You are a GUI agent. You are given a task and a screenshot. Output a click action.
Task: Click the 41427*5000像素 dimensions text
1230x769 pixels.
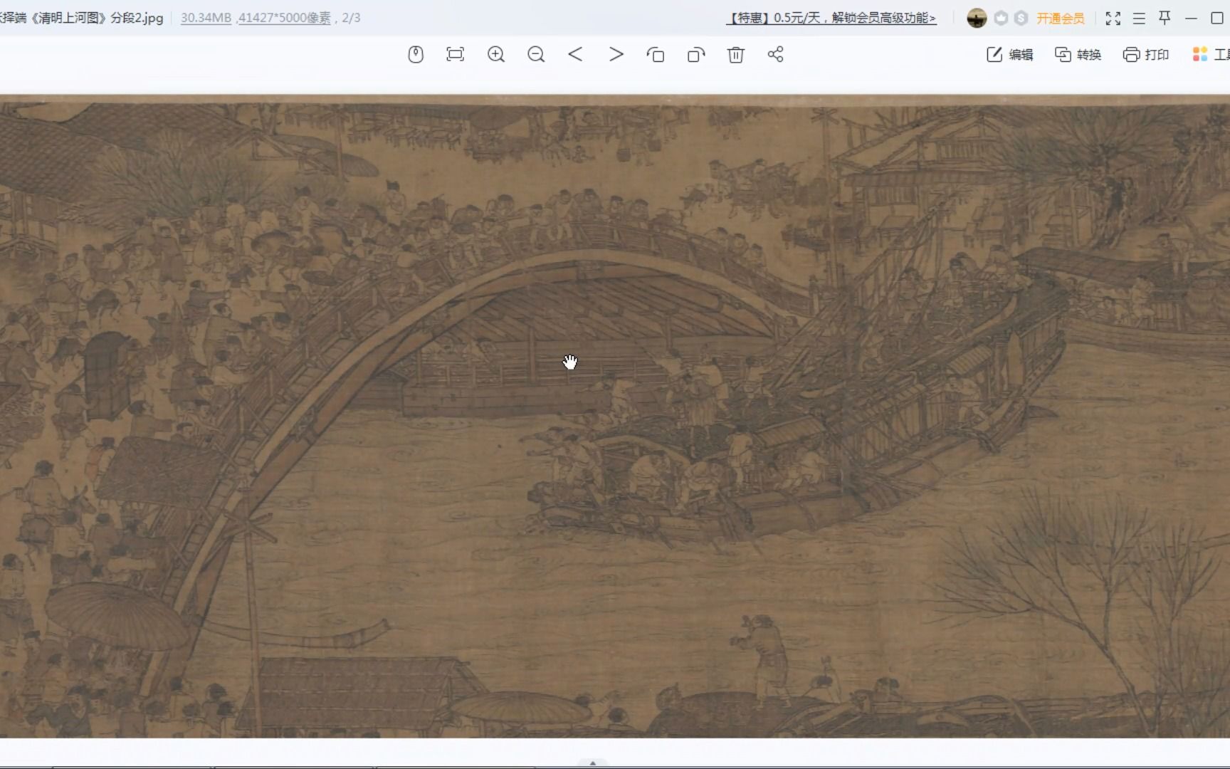[x=285, y=18]
